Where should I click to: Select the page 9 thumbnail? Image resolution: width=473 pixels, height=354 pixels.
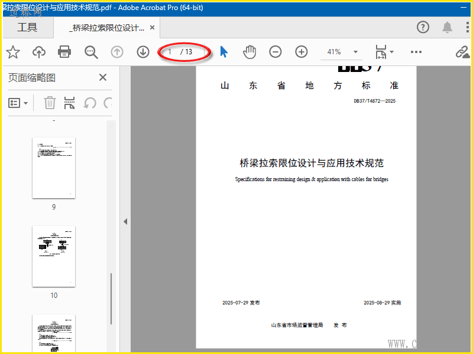pyautogui.click(x=54, y=168)
